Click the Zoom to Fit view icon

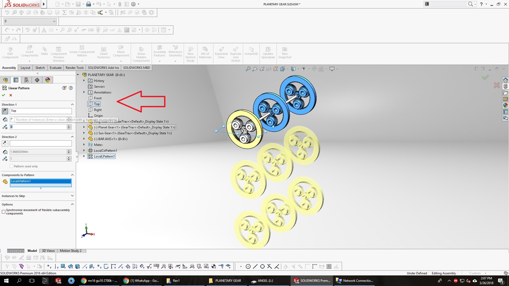pos(248,69)
